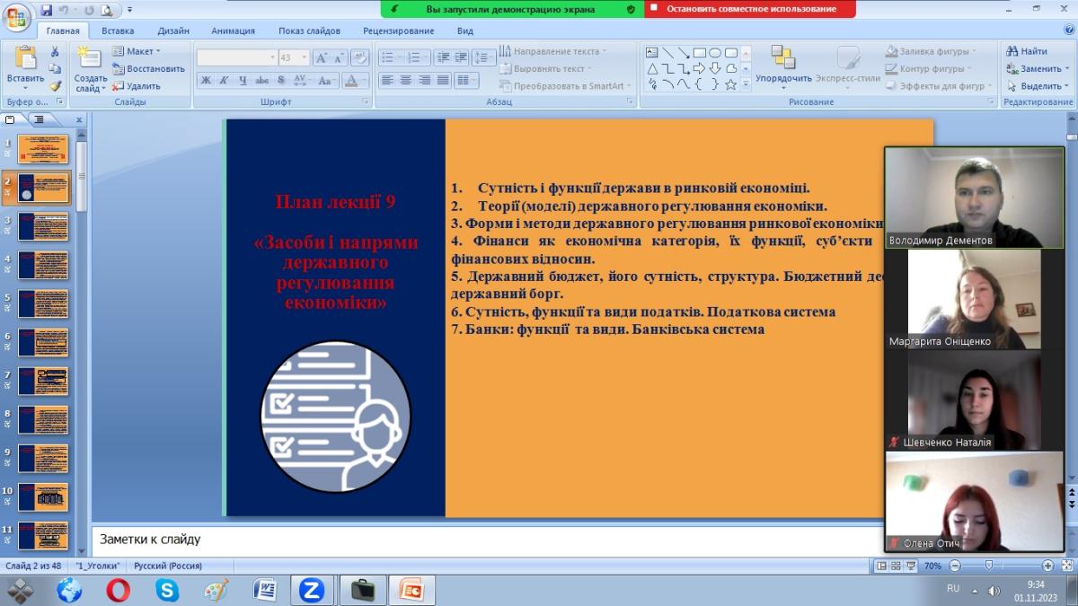This screenshot has width=1078, height=606.
Task: Increase list indent level
Action: 461,57
